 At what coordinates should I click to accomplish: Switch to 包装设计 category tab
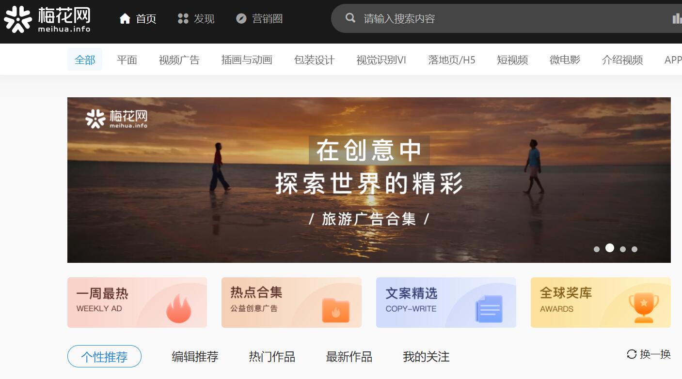click(x=314, y=60)
